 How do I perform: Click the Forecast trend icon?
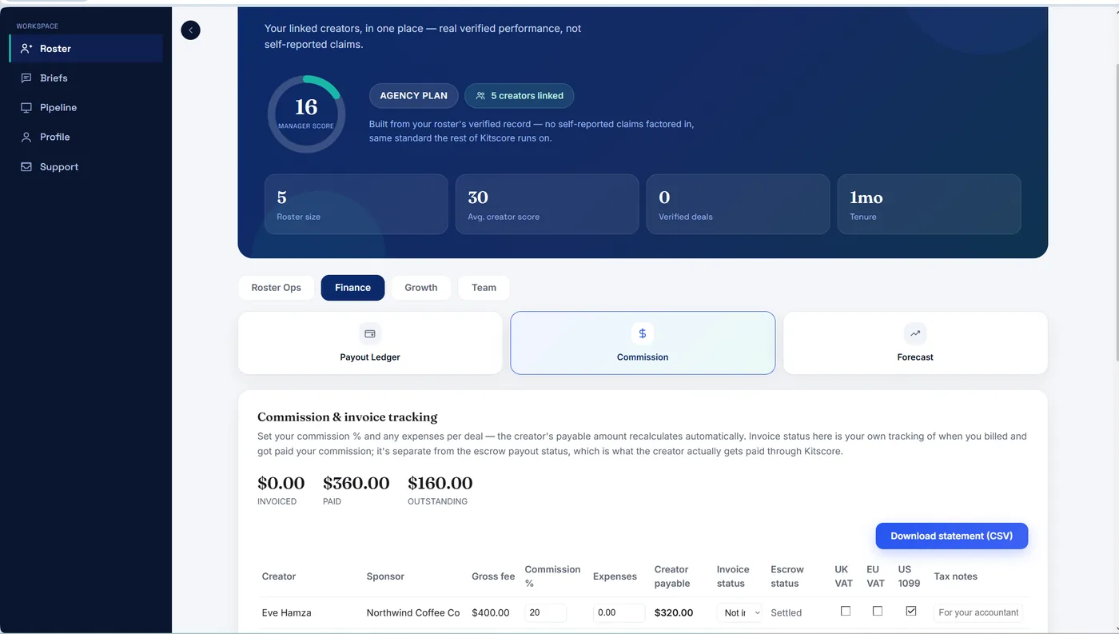(x=915, y=334)
